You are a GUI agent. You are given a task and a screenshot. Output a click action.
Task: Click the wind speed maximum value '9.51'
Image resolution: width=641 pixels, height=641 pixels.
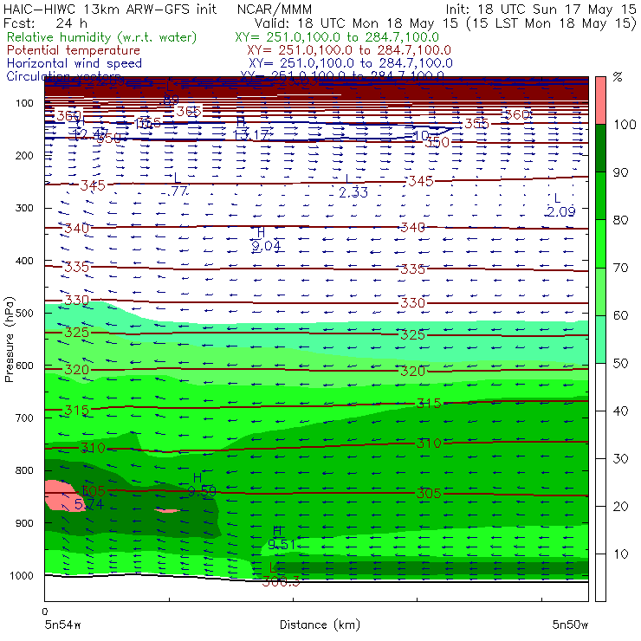point(282,545)
